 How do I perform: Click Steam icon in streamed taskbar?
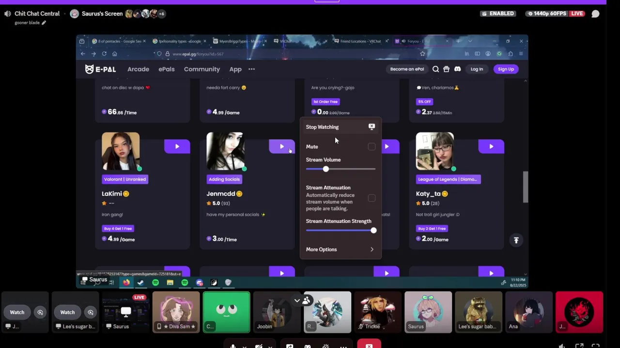tap(140, 282)
